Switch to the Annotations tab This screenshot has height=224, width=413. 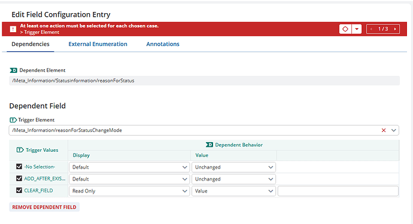[x=163, y=44]
